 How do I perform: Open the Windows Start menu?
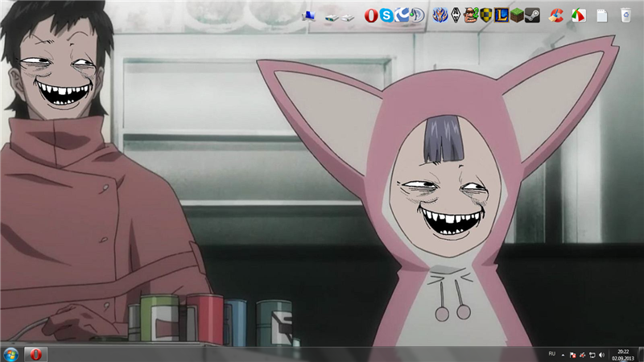[x=10, y=354]
